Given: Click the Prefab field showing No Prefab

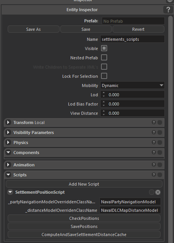Looking at the screenshot, I should 133,21.
